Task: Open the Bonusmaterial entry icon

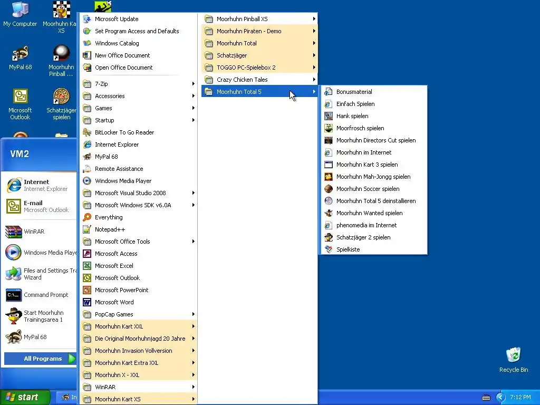Action: click(328, 92)
